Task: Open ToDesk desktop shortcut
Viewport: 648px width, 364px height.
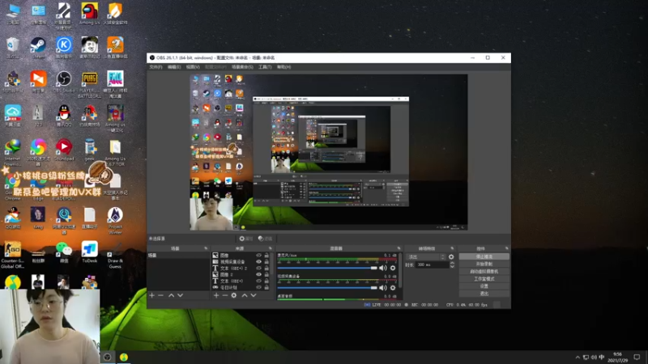Action: click(89, 252)
